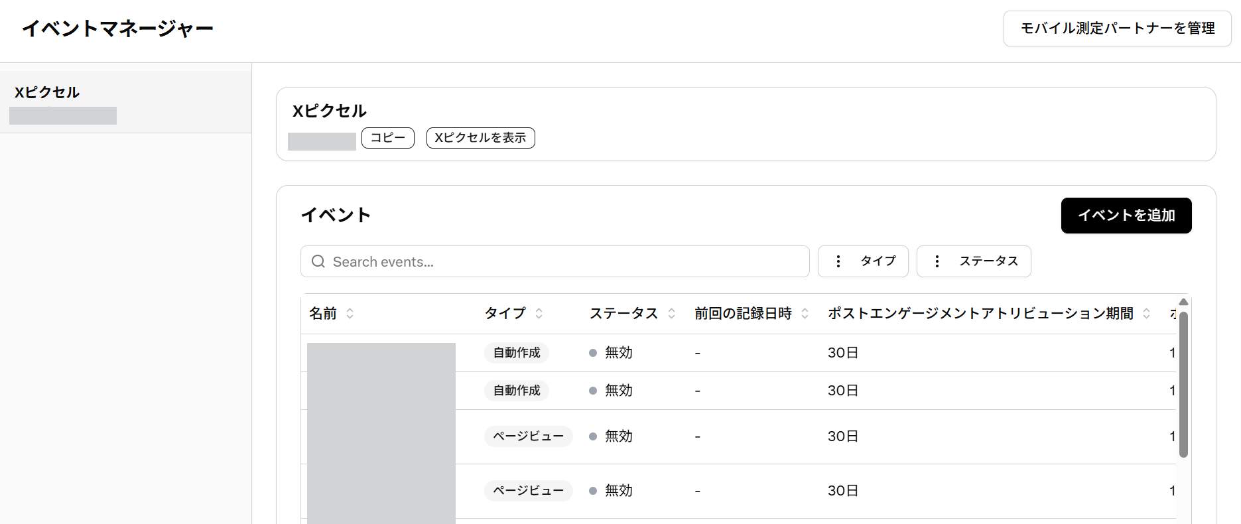Sort by 前回の記録日時 column arrows
1241x524 pixels.
(x=805, y=313)
